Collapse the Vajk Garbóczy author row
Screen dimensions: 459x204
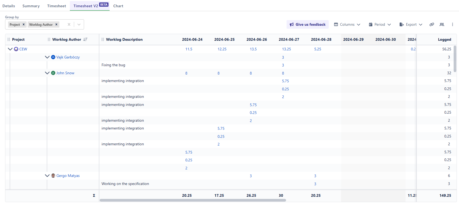pos(47,57)
